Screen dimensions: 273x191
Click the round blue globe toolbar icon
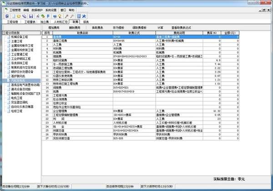pyautogui.click(x=55, y=16)
